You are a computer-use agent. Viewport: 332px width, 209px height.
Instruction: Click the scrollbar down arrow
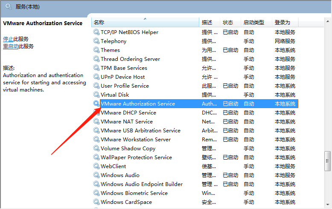pyautogui.click(x=328, y=204)
